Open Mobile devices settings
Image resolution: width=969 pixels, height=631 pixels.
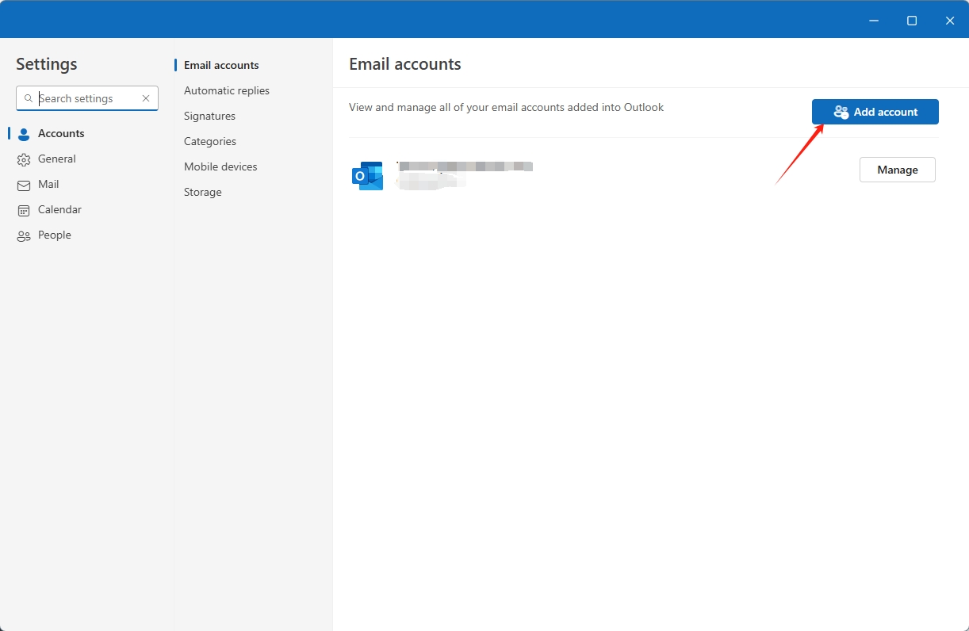pyautogui.click(x=220, y=166)
